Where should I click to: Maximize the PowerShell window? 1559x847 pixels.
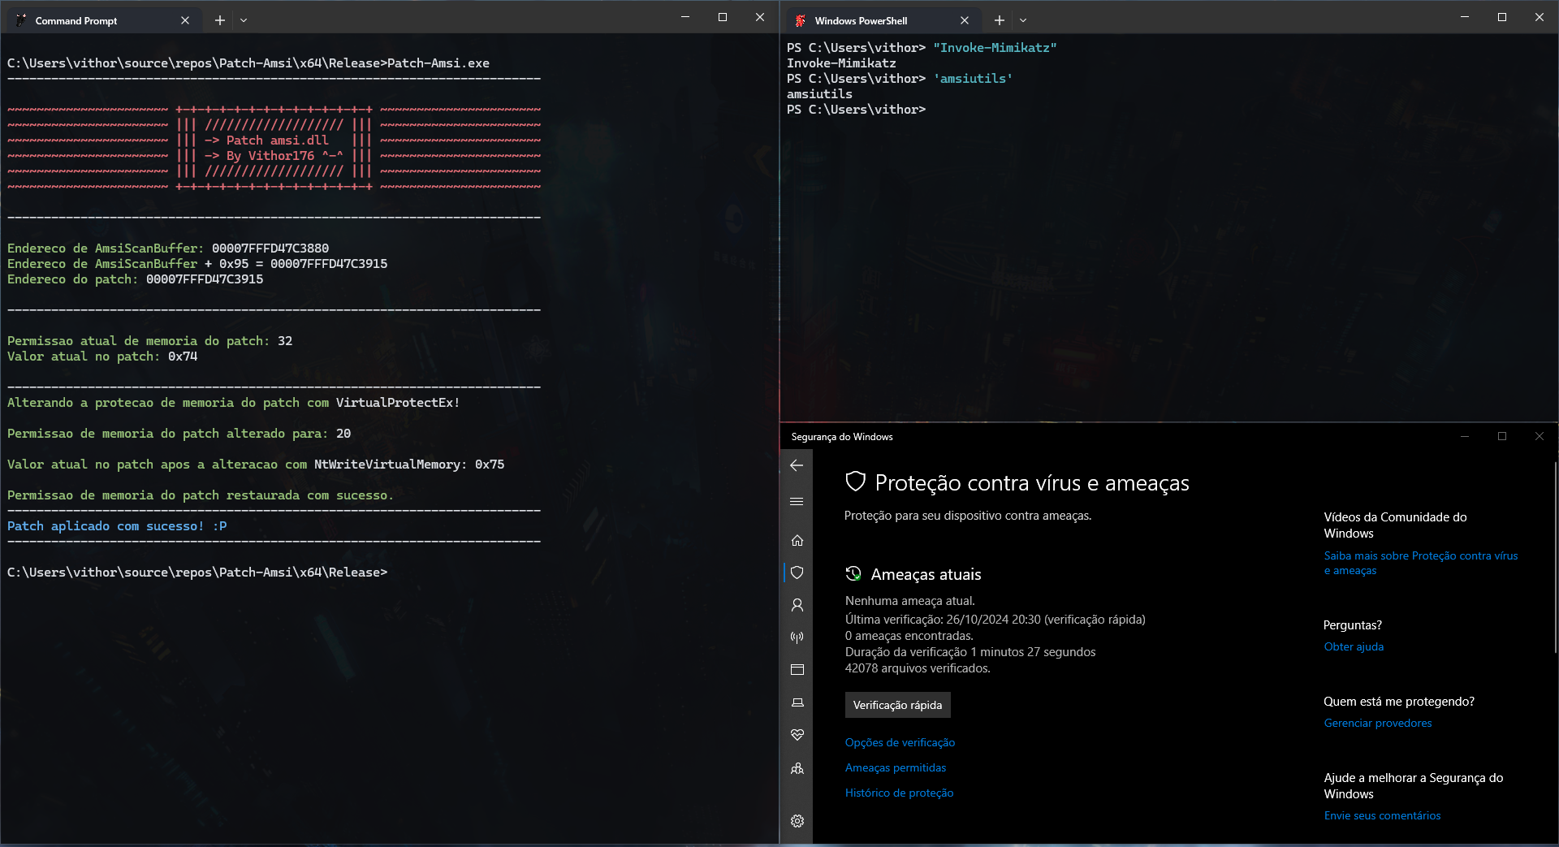tap(1502, 17)
